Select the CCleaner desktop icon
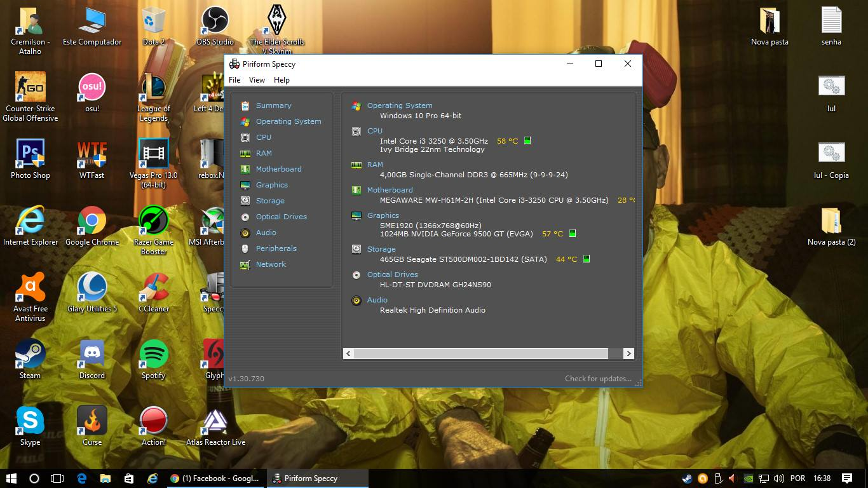Image resolution: width=868 pixels, height=488 pixels. pos(153,293)
